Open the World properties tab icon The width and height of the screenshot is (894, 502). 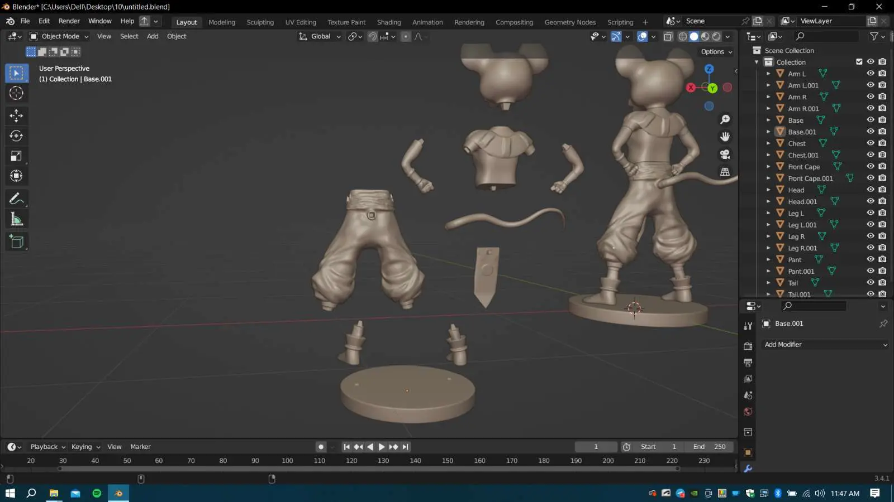pos(748,412)
